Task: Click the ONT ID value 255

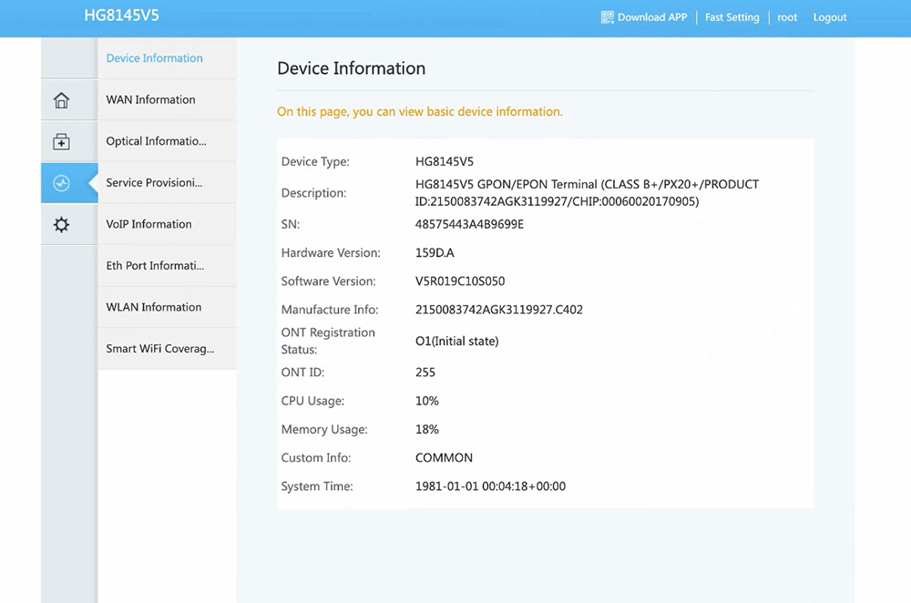Action: 425,373
